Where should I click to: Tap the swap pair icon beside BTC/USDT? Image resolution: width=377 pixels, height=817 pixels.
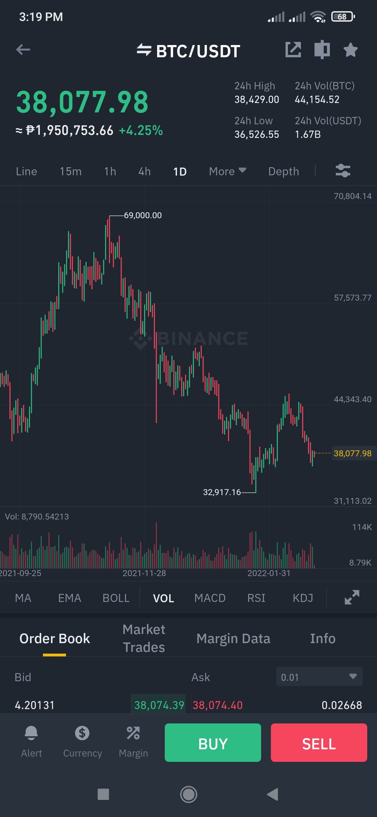click(144, 50)
